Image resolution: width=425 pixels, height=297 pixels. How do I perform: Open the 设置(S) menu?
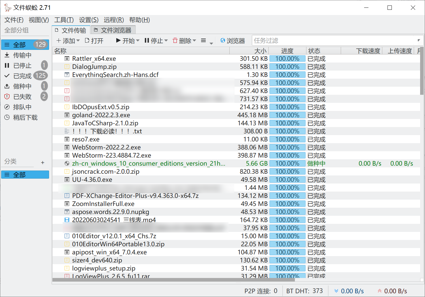pyautogui.click(x=89, y=20)
